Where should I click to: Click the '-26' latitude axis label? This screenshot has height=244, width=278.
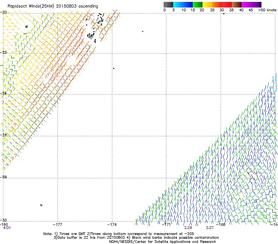3,135
